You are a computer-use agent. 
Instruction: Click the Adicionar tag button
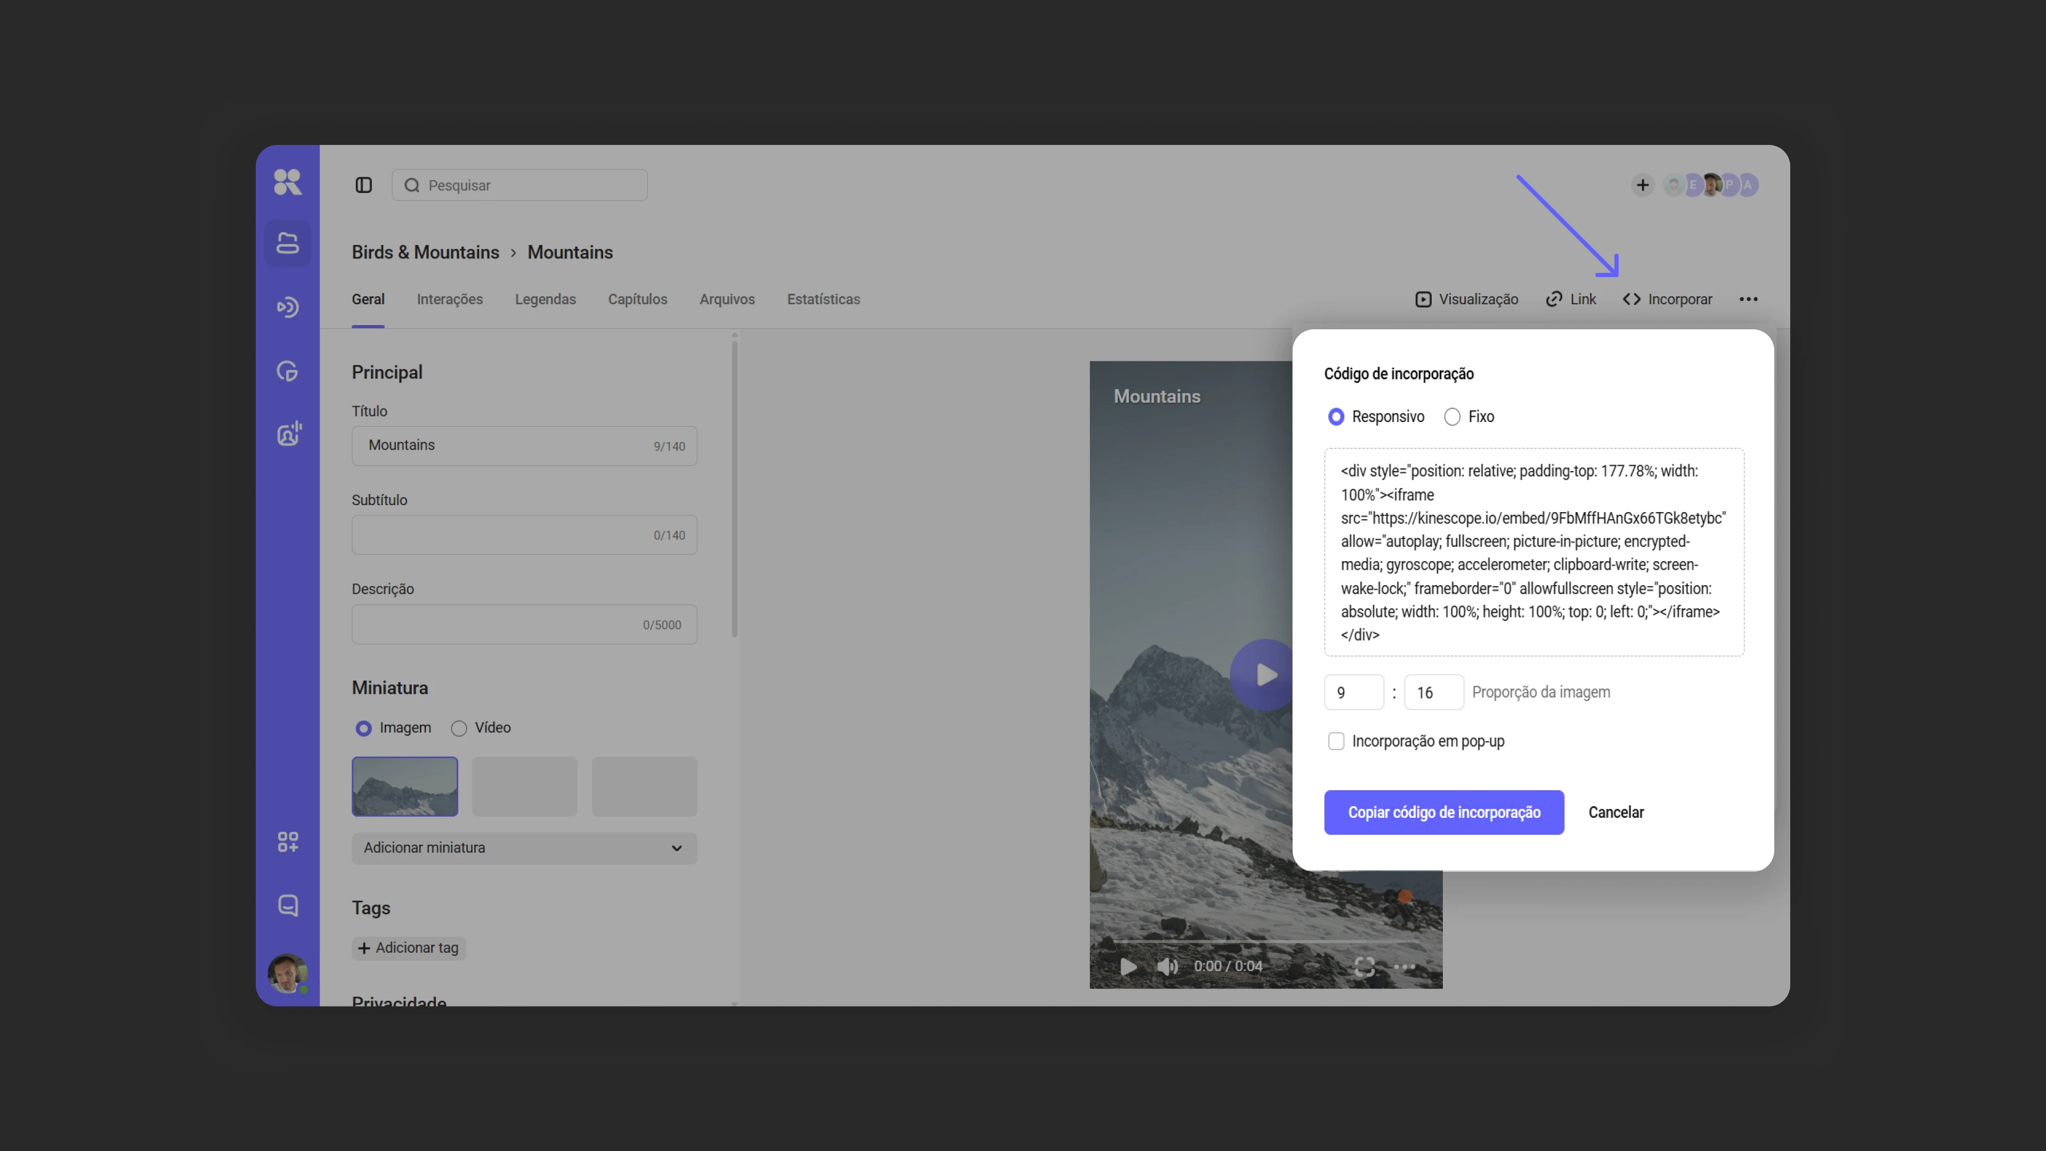tap(408, 949)
